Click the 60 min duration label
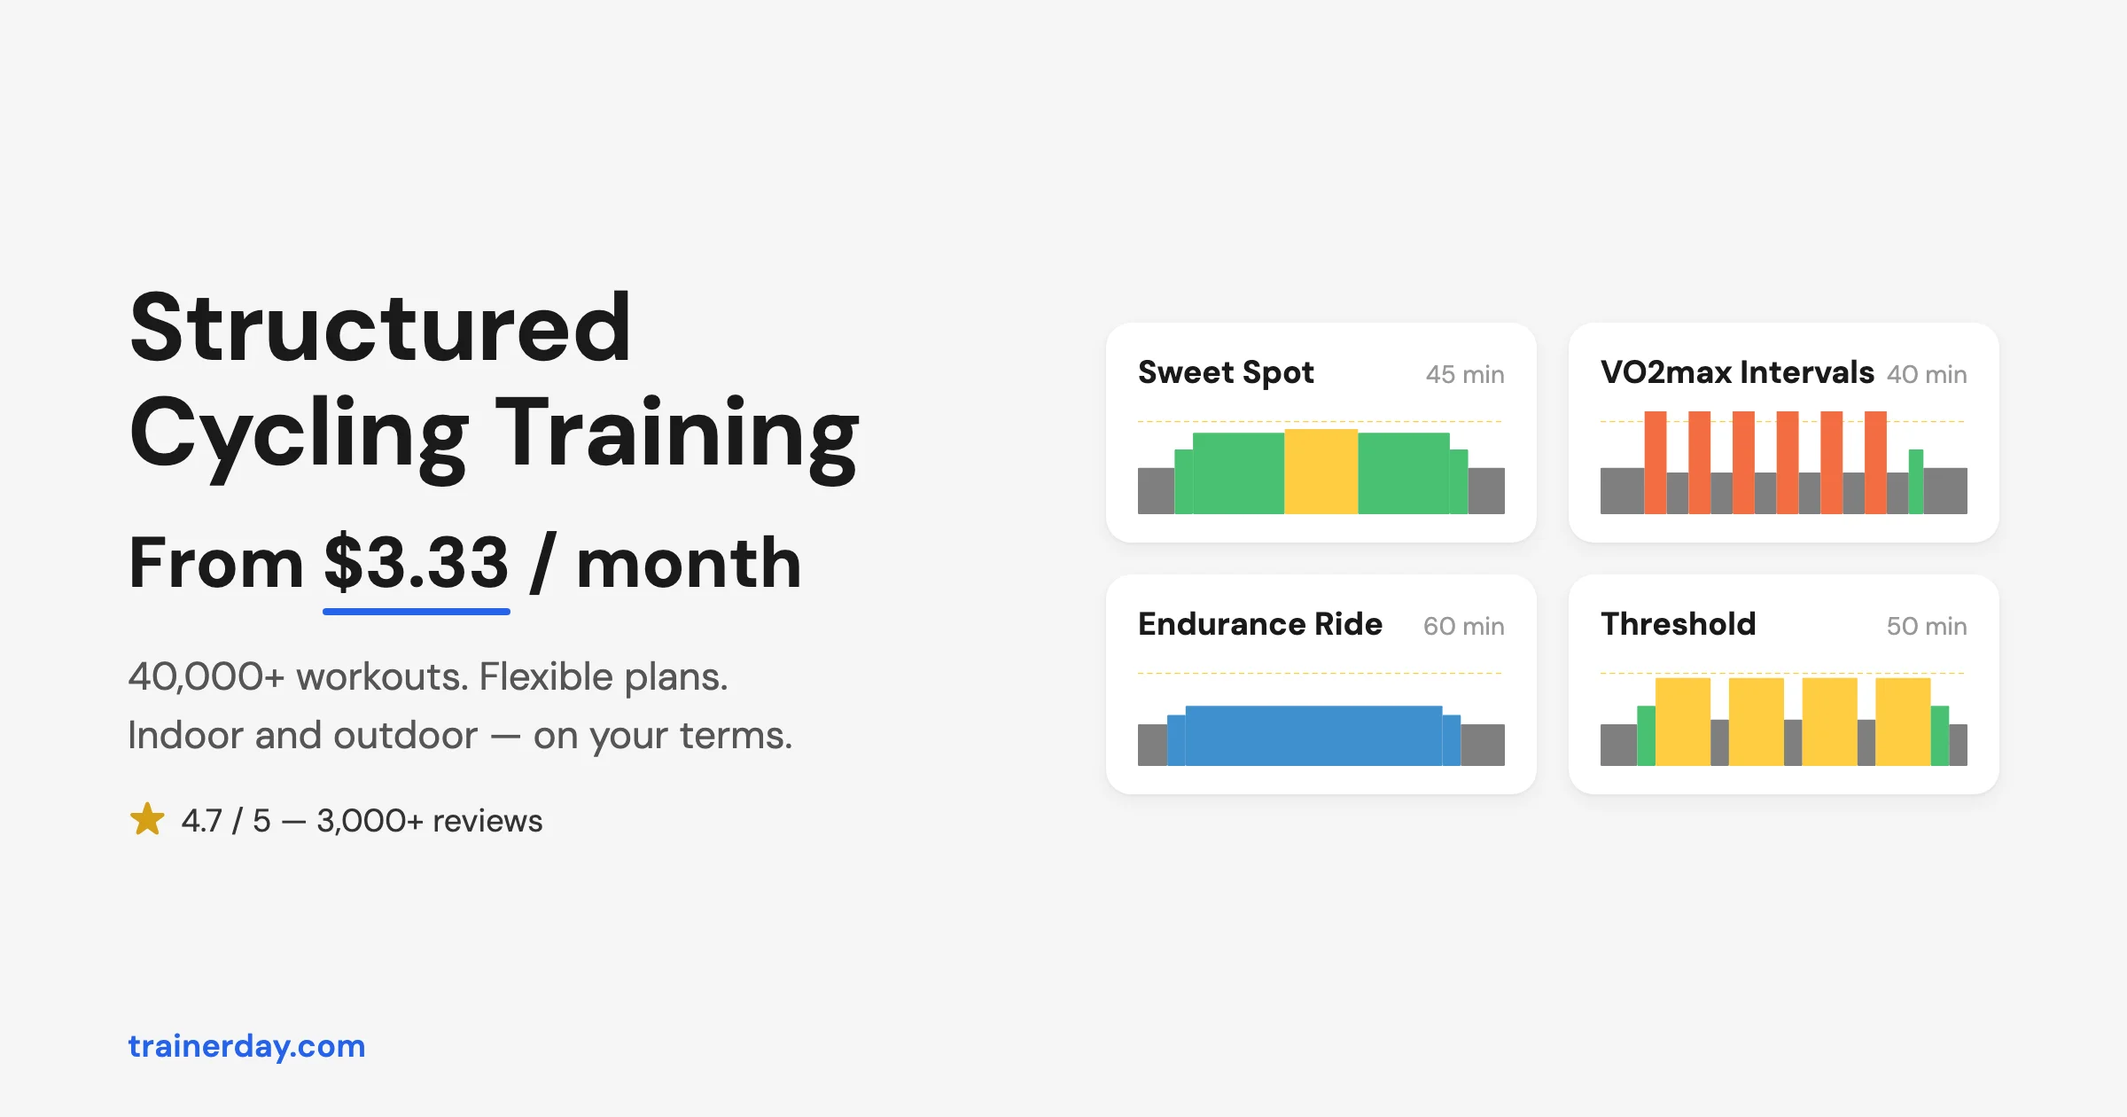Screen dimensions: 2127x1117 pyautogui.click(x=1464, y=626)
